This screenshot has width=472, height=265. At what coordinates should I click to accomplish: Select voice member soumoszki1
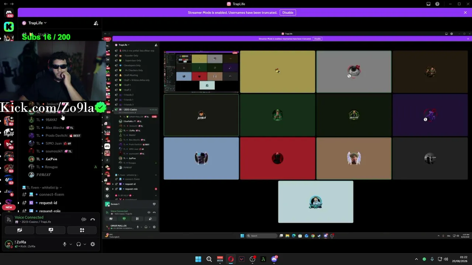pos(54,151)
